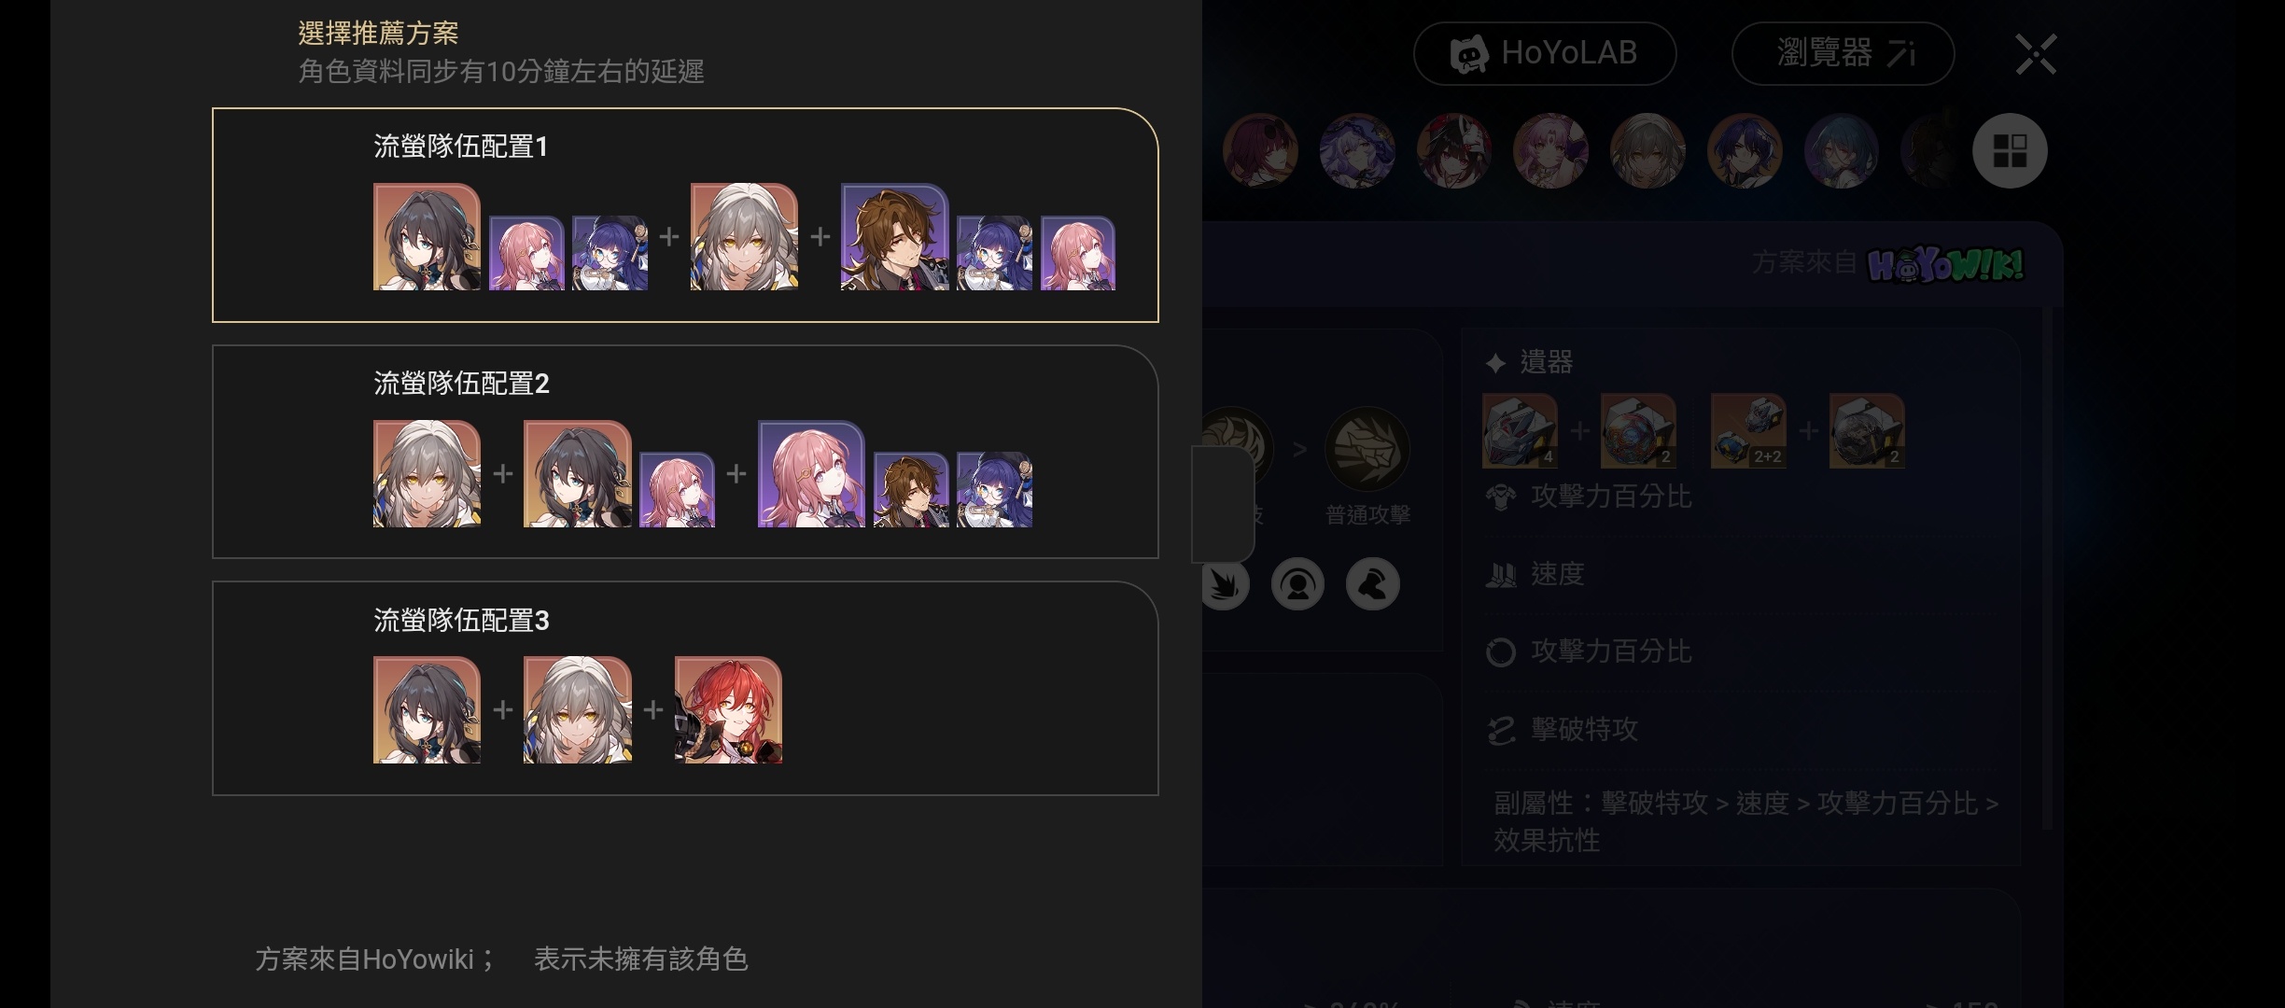
Task: Click the relic panel vertical scrollbar
Action: pos(2047,567)
